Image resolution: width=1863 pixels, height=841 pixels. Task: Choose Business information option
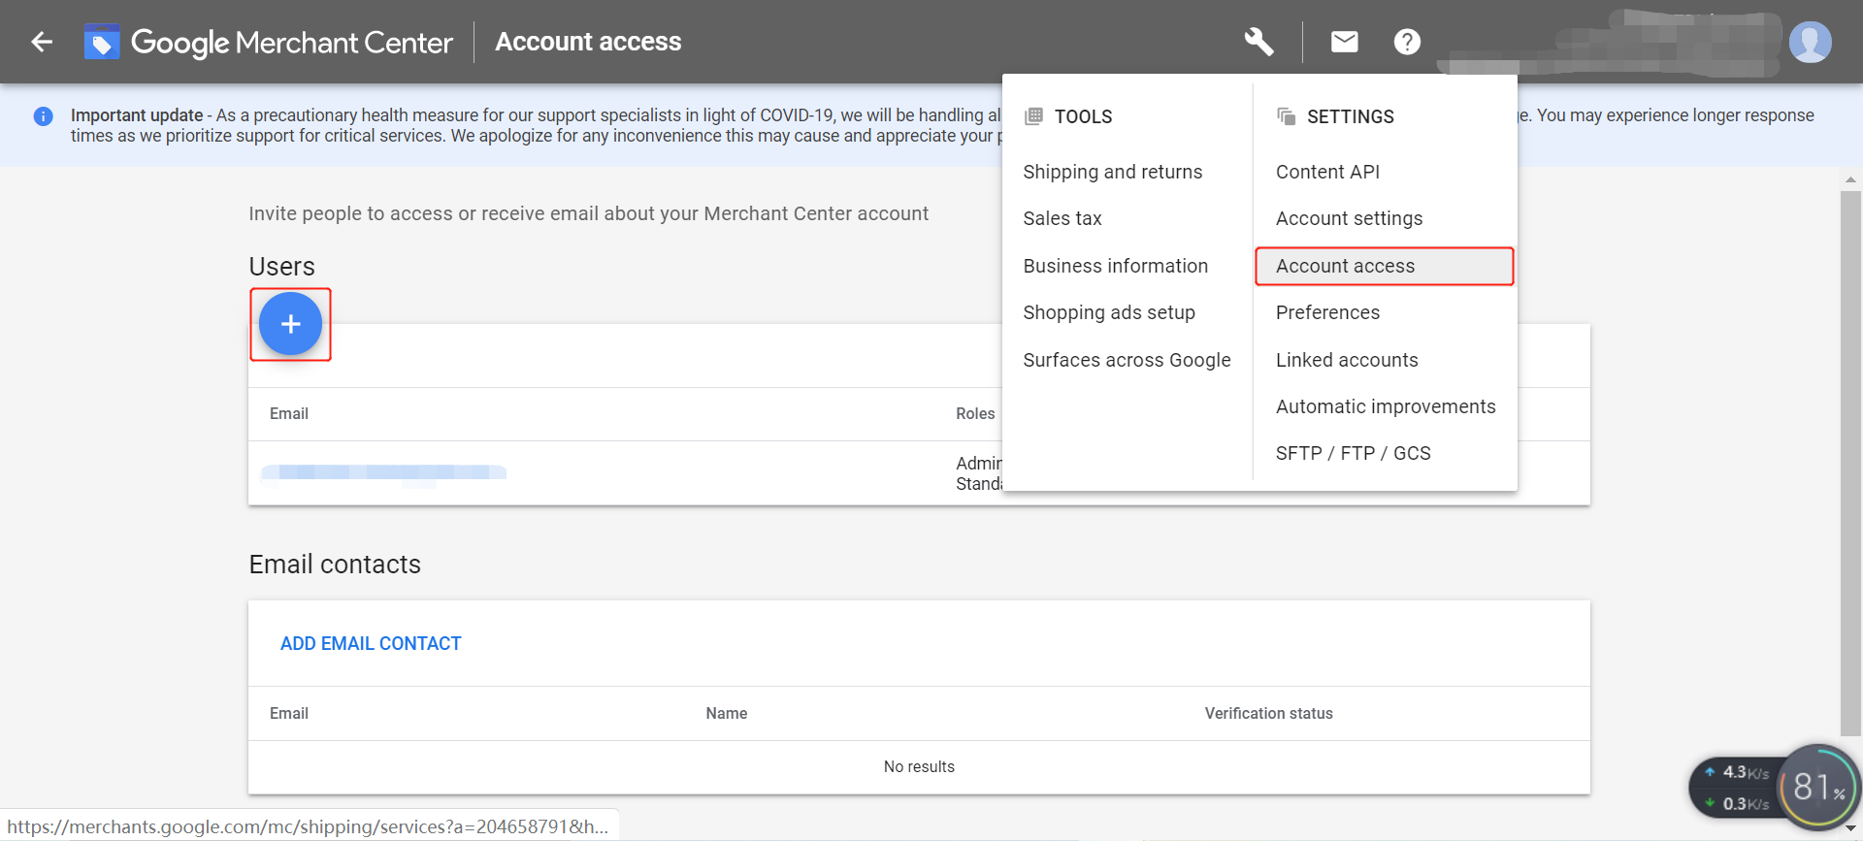point(1115,266)
